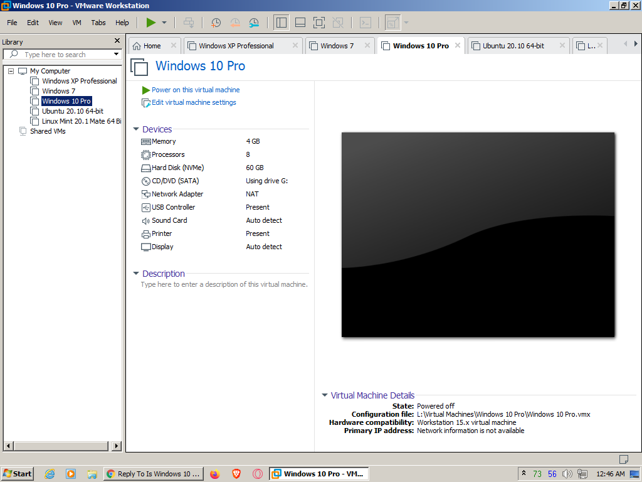Launch Internet Explorer from taskbar
This screenshot has height=482, width=642.
pyautogui.click(x=50, y=474)
